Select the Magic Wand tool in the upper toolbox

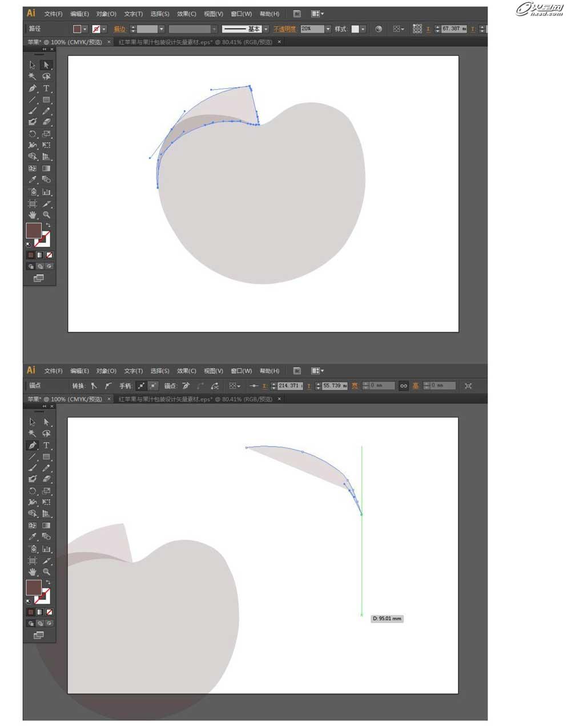click(33, 77)
